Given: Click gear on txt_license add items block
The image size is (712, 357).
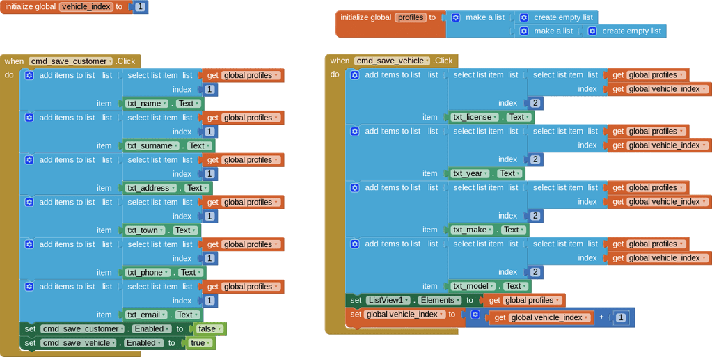Looking at the screenshot, I should pos(354,75).
